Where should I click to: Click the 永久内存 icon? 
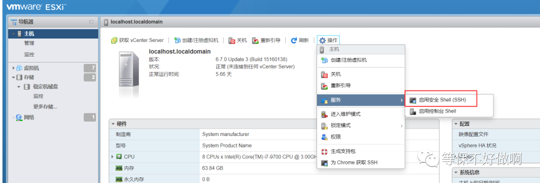119,179
